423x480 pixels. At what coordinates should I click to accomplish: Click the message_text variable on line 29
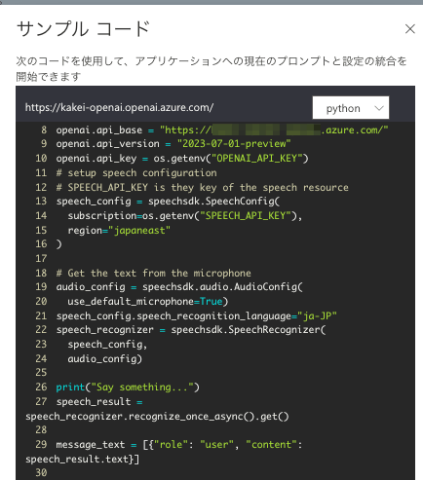click(91, 445)
